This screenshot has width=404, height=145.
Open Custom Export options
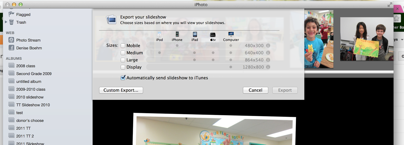tap(121, 90)
